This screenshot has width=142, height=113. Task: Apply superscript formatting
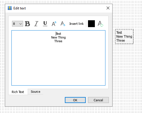[x=54, y=24]
